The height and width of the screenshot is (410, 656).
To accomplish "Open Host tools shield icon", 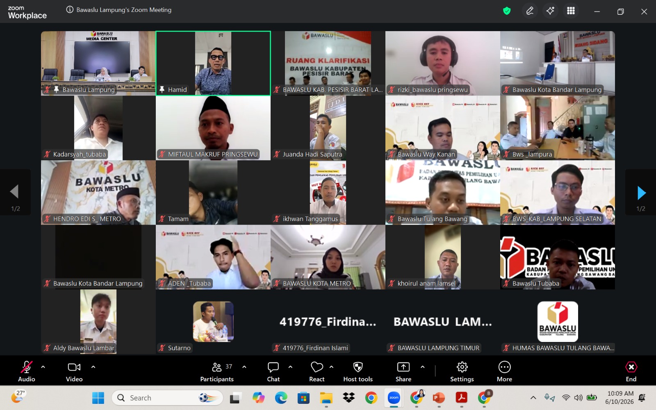I will (x=358, y=371).
